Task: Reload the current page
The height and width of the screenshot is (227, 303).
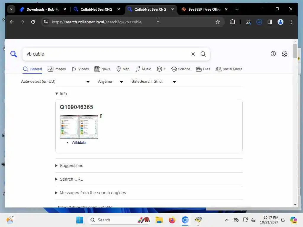Action: click(33, 22)
